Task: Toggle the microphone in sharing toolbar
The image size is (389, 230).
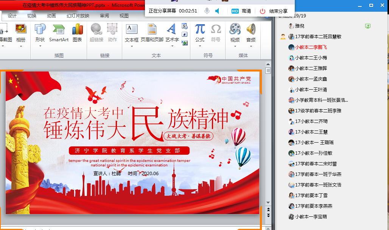Action: click(207, 11)
